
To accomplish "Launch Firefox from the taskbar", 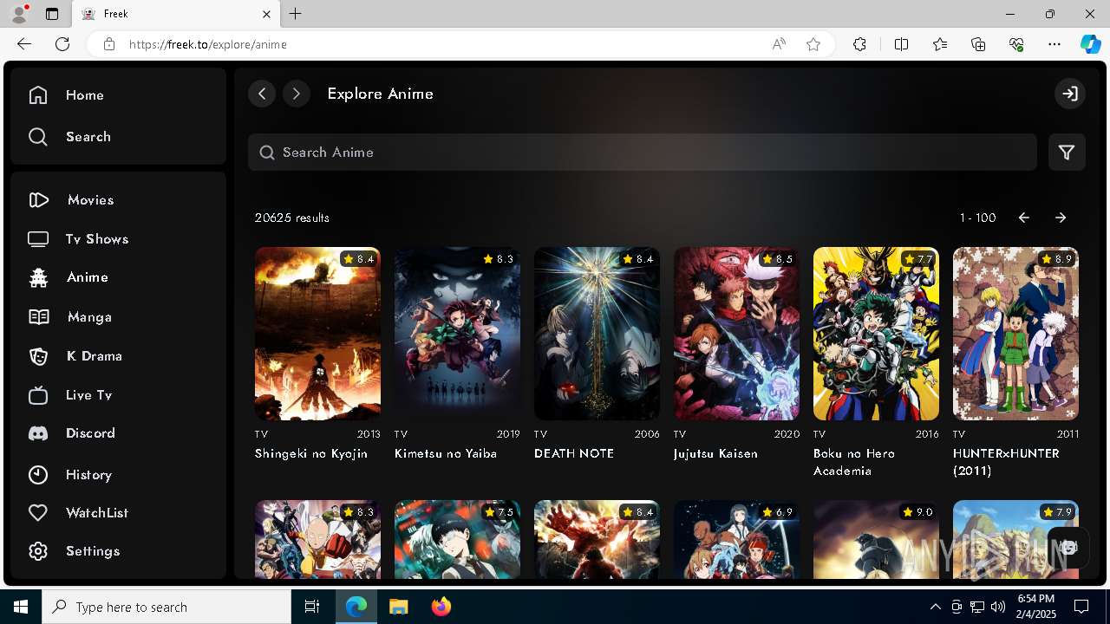I will (441, 607).
